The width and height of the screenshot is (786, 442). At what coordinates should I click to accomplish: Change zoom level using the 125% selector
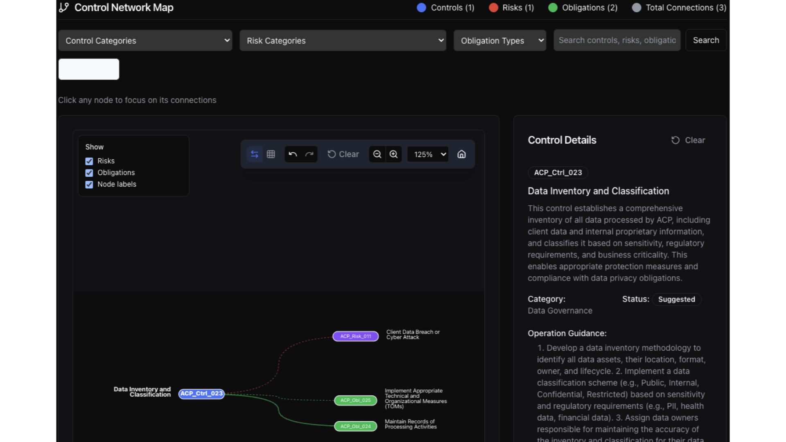pos(427,154)
